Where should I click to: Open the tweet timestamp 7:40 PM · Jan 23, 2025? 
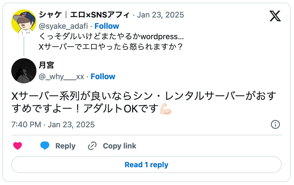52,125
